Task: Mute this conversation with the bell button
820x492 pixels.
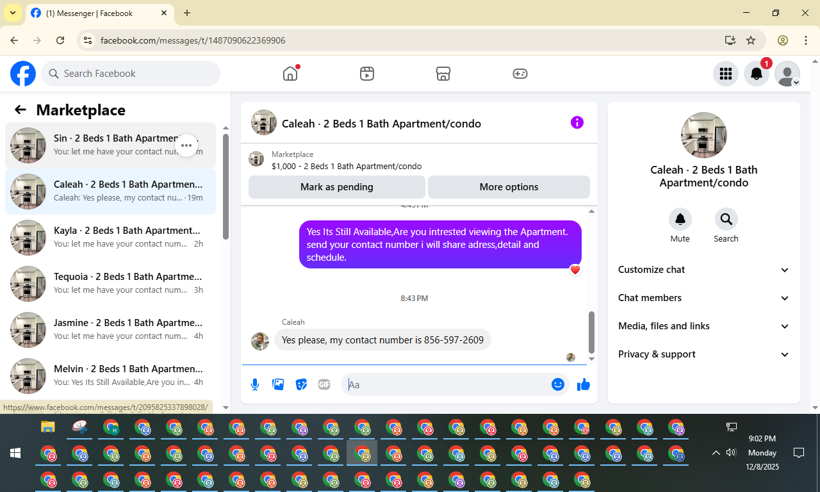Action: coord(680,219)
